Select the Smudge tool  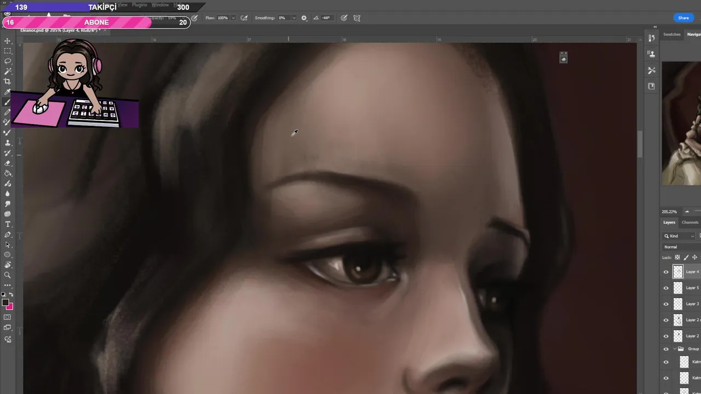pos(8,204)
